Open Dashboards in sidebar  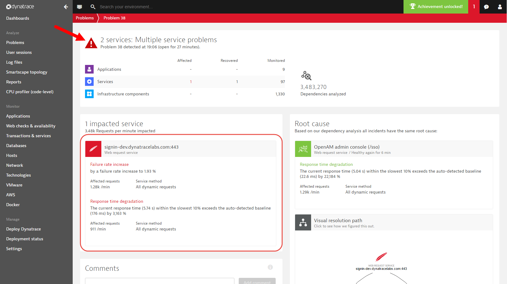pyautogui.click(x=18, y=18)
